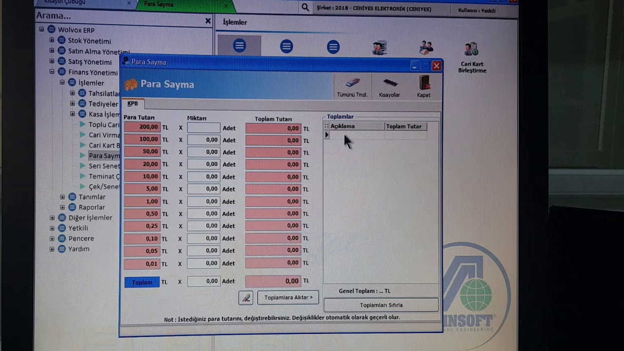
Task: Select Kasa İşlemleri in the tree
Action: (104, 114)
